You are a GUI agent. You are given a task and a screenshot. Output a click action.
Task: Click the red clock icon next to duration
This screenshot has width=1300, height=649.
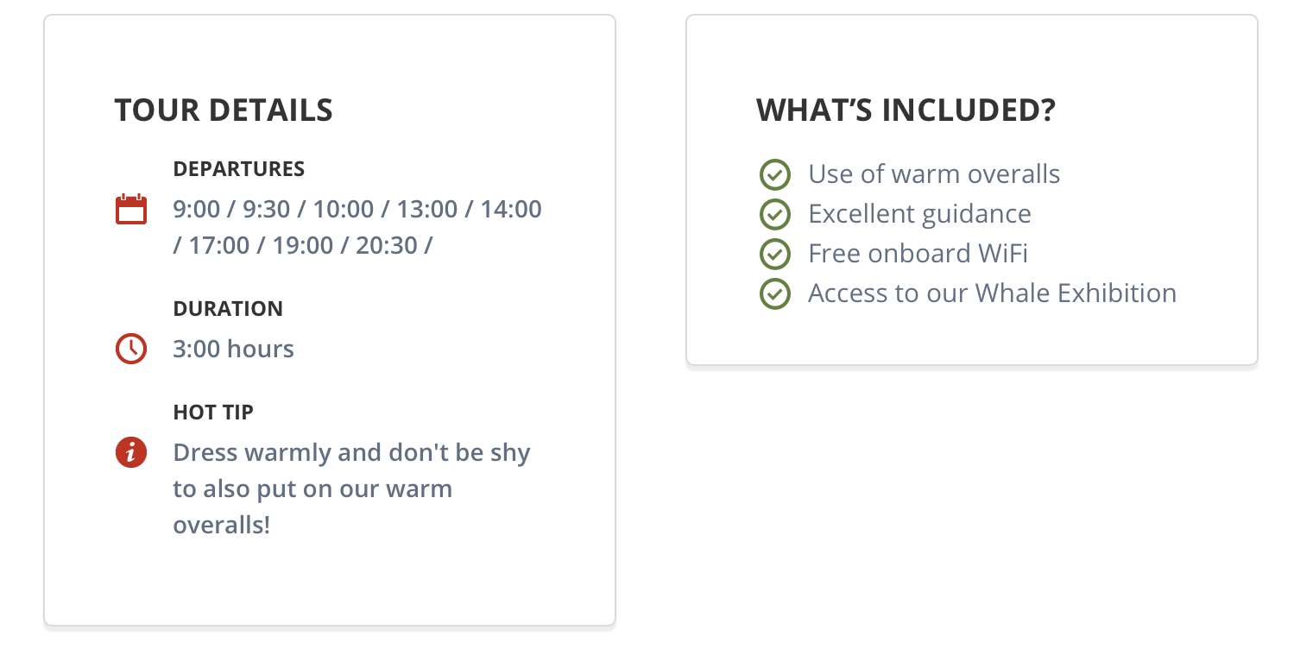coord(131,349)
